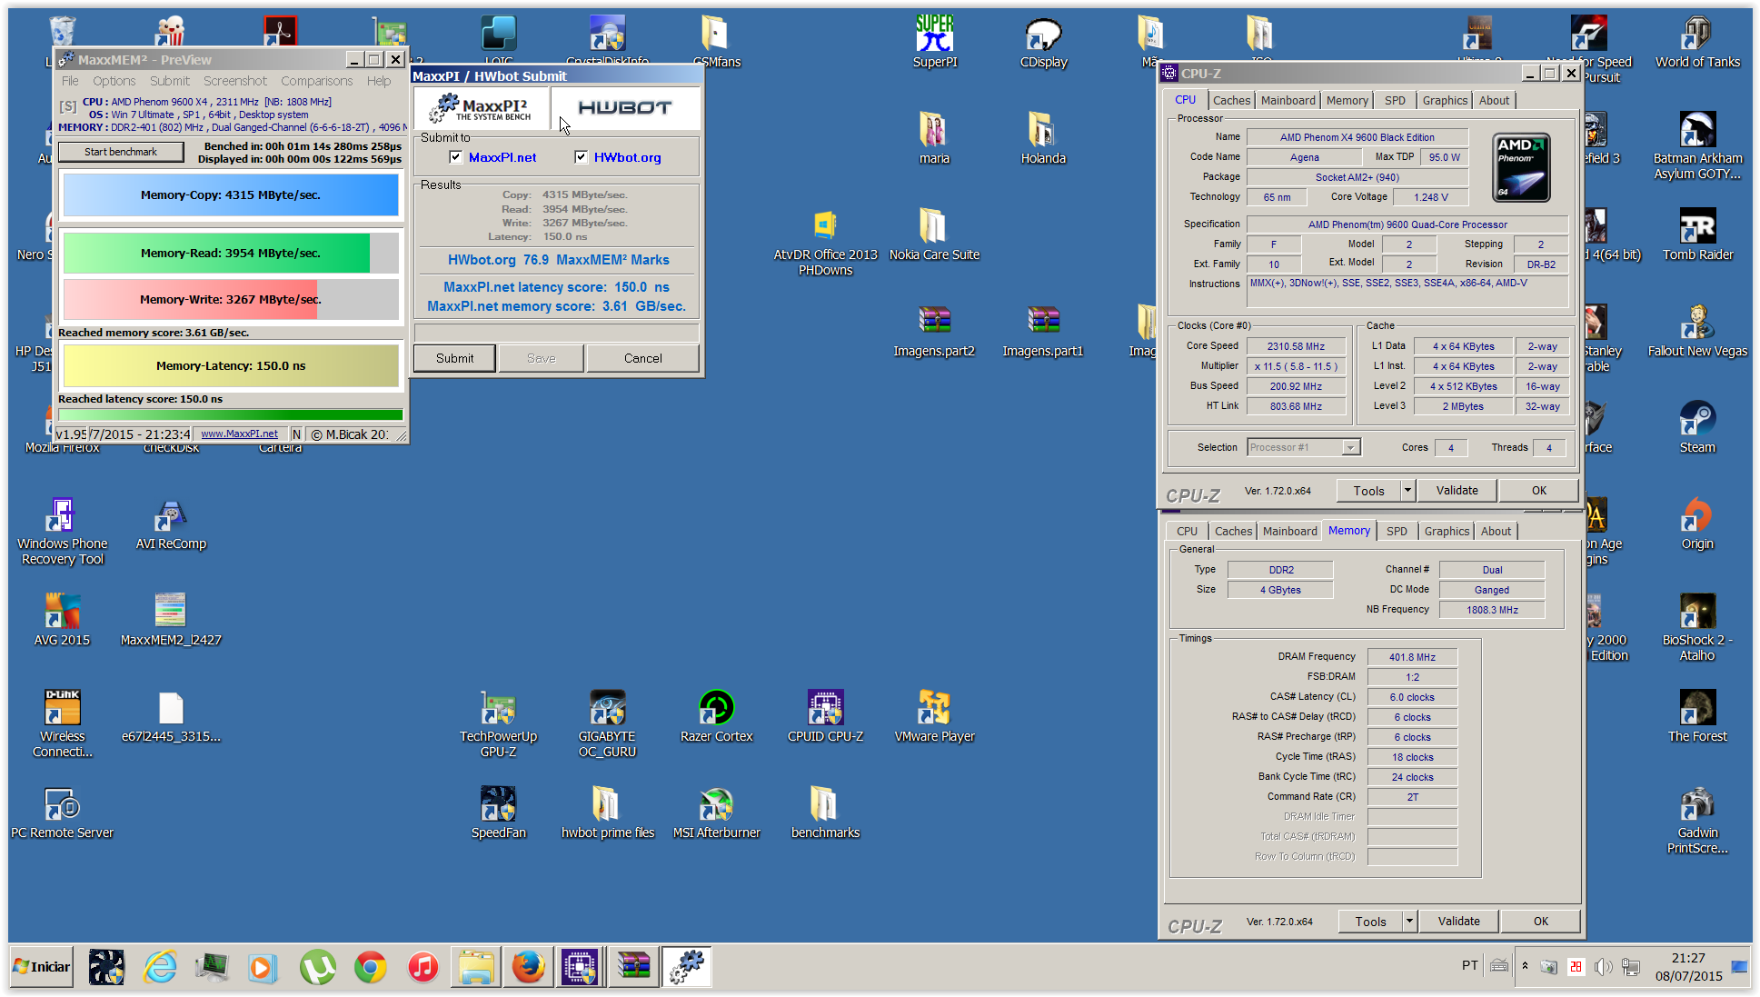This screenshot has width=1760, height=997.
Task: Open the Nokia Care Suite folder
Action: point(934,235)
